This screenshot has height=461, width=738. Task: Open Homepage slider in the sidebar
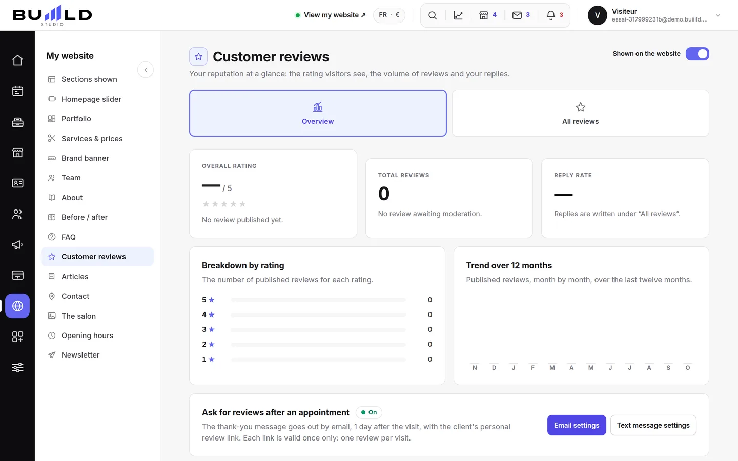(97, 99)
